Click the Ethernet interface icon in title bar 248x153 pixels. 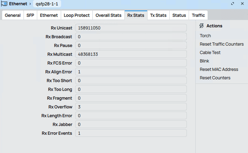coord(5,4)
